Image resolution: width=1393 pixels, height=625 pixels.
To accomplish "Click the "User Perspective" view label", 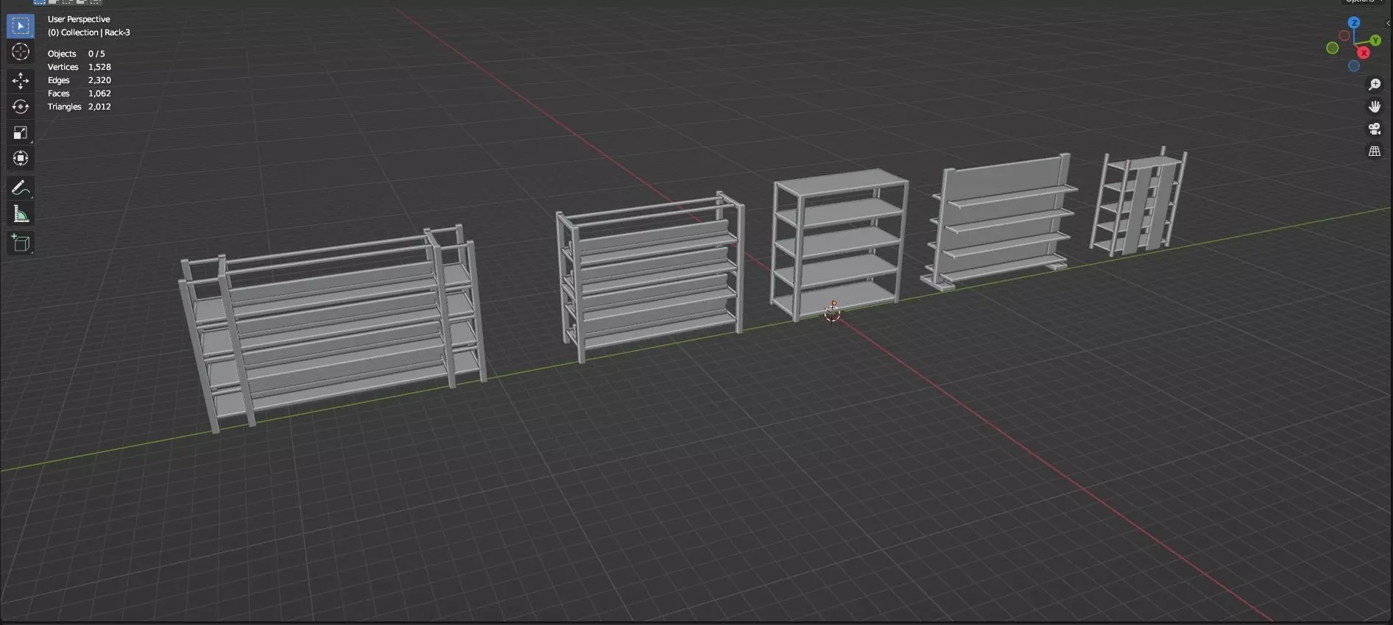I will pos(79,19).
